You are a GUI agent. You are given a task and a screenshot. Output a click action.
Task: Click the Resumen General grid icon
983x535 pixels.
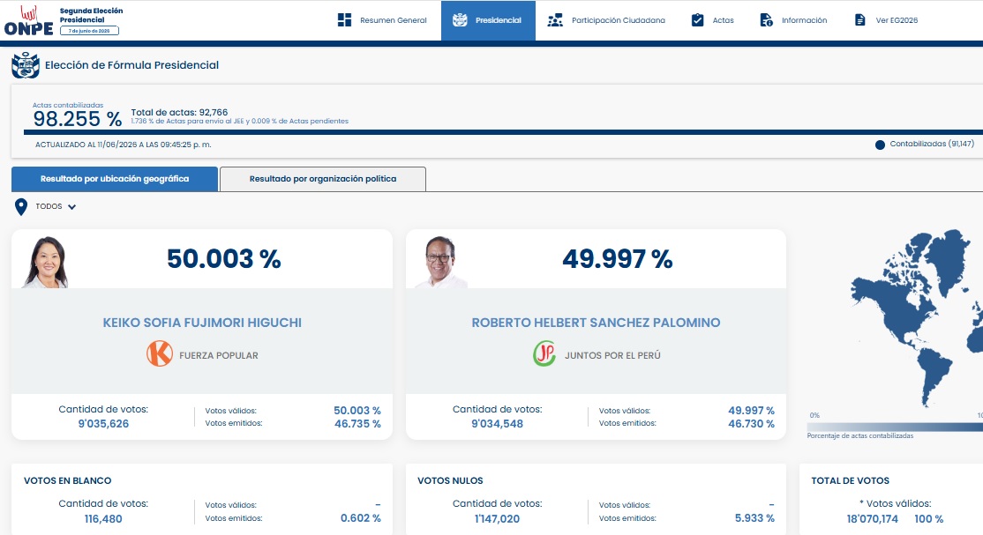coord(344,20)
